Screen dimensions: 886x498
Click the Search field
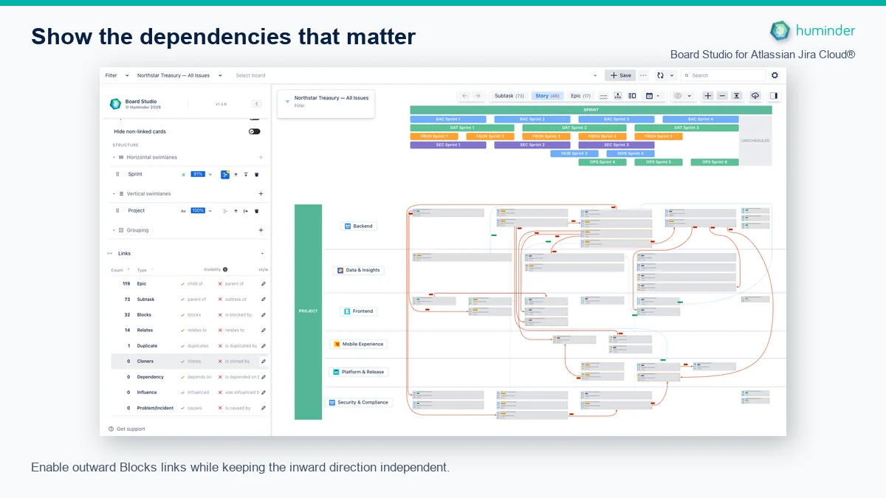click(724, 75)
